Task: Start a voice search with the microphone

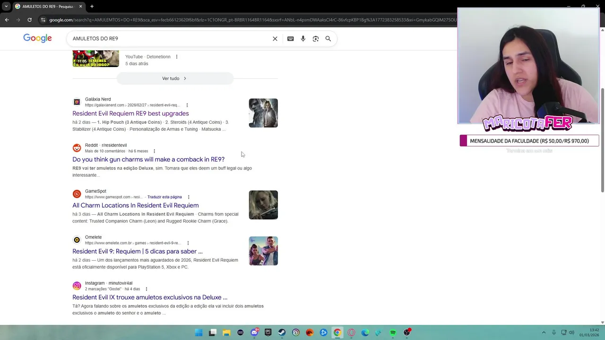Action: (303, 39)
